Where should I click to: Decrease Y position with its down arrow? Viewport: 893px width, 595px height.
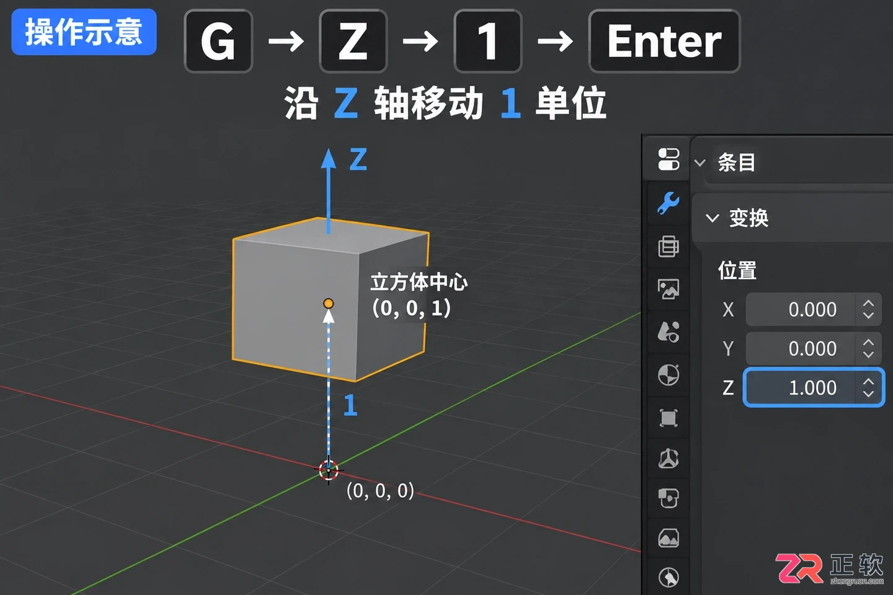pyautogui.click(x=868, y=355)
